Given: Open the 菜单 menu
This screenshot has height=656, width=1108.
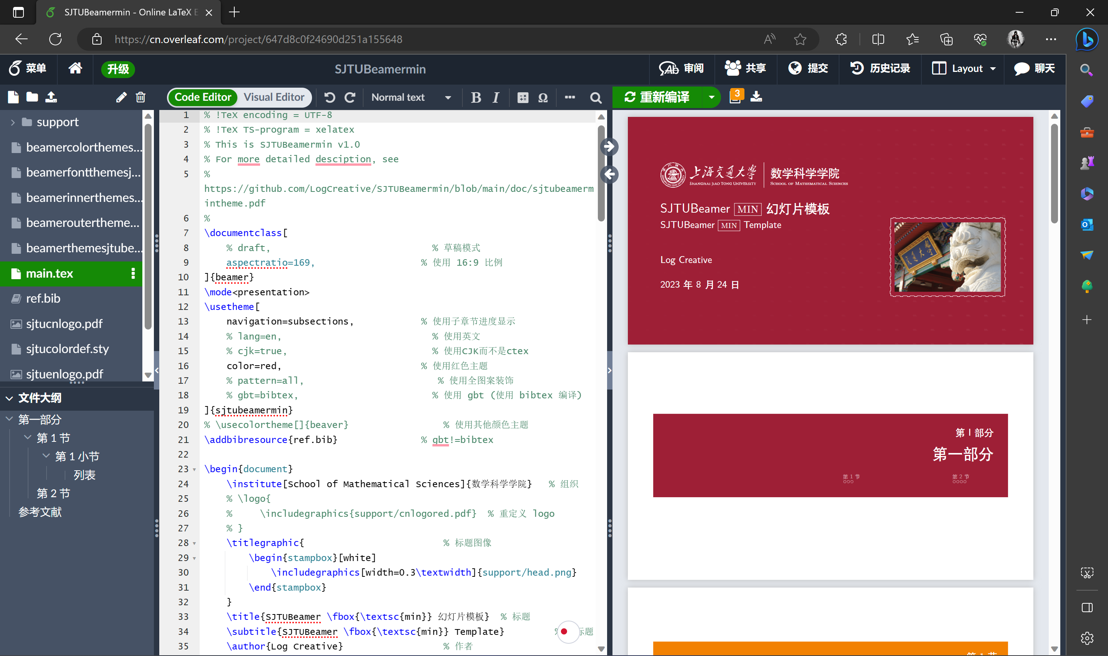Looking at the screenshot, I should pyautogui.click(x=27, y=68).
